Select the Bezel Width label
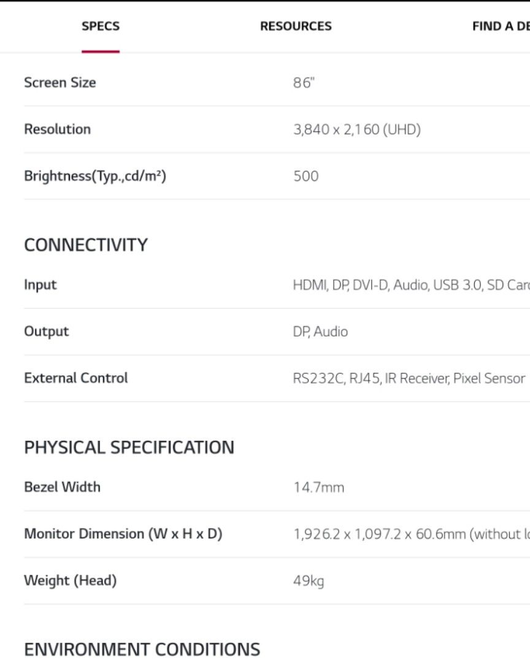530x663 pixels. [x=62, y=487]
